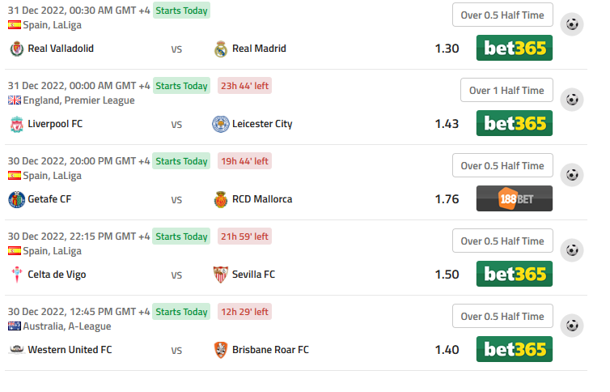Open the Sevilla FC team name
The width and height of the screenshot is (610, 392).
[254, 275]
